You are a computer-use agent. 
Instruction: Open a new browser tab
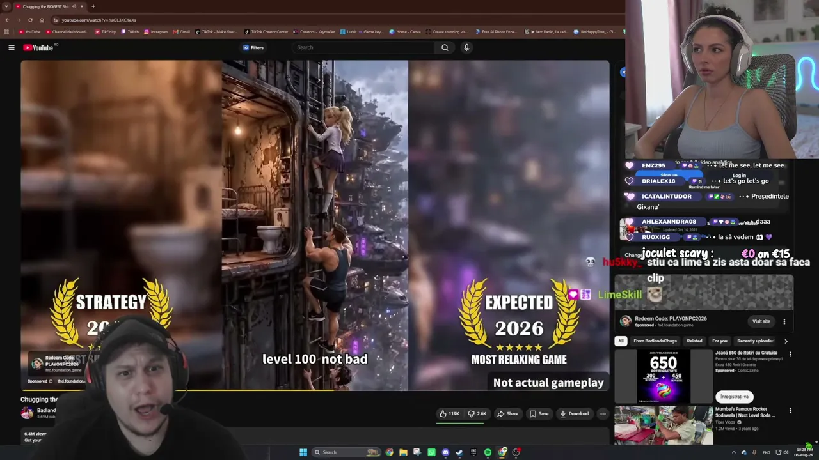93,6
